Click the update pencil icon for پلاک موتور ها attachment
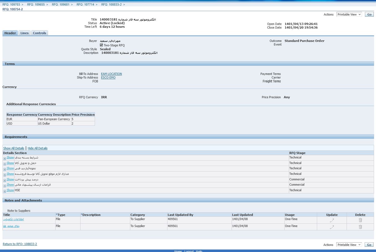This screenshot has width=376, height=252. (332, 227)
